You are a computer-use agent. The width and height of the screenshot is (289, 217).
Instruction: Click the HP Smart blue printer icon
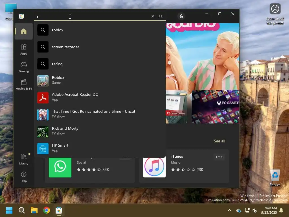43,149
